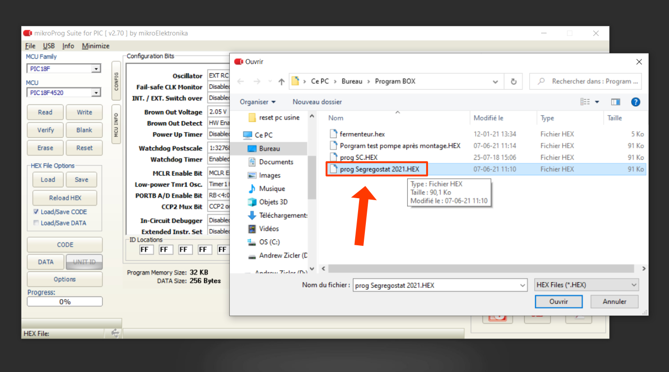Image resolution: width=669 pixels, height=372 pixels.
Task: Toggle the preview pane icon
Action: (x=616, y=102)
